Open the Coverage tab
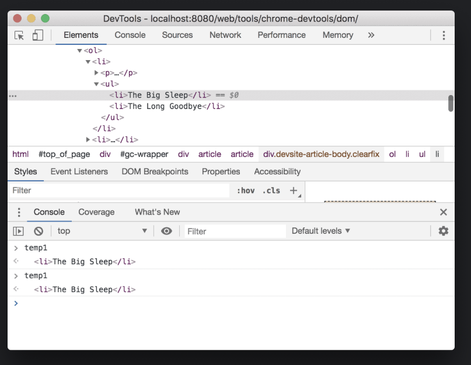471x365 pixels. tap(96, 212)
